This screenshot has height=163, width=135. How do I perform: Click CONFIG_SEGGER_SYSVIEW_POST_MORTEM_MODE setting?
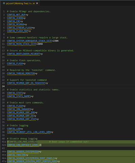(32, 161)
